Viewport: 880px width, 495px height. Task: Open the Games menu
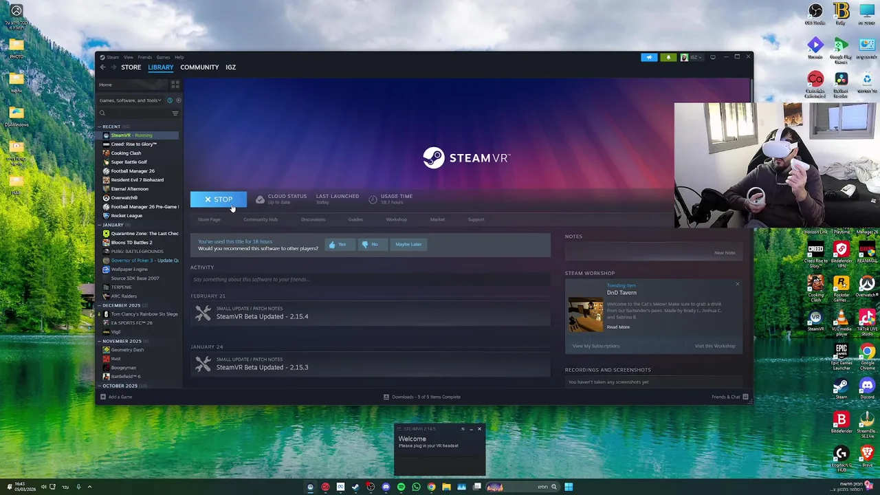(x=163, y=57)
